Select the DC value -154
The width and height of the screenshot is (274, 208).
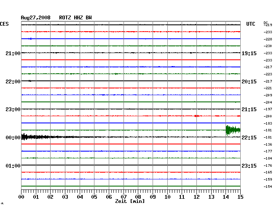pos(268,187)
